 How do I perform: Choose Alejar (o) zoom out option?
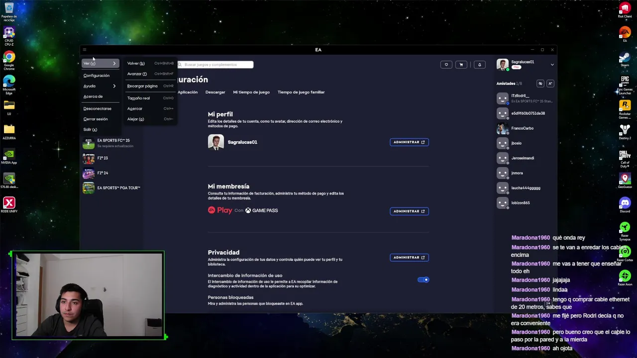[x=150, y=119]
